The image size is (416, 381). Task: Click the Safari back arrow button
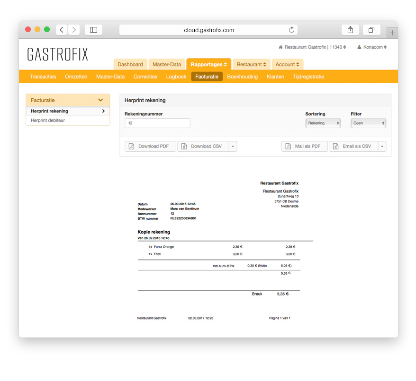[62, 30]
